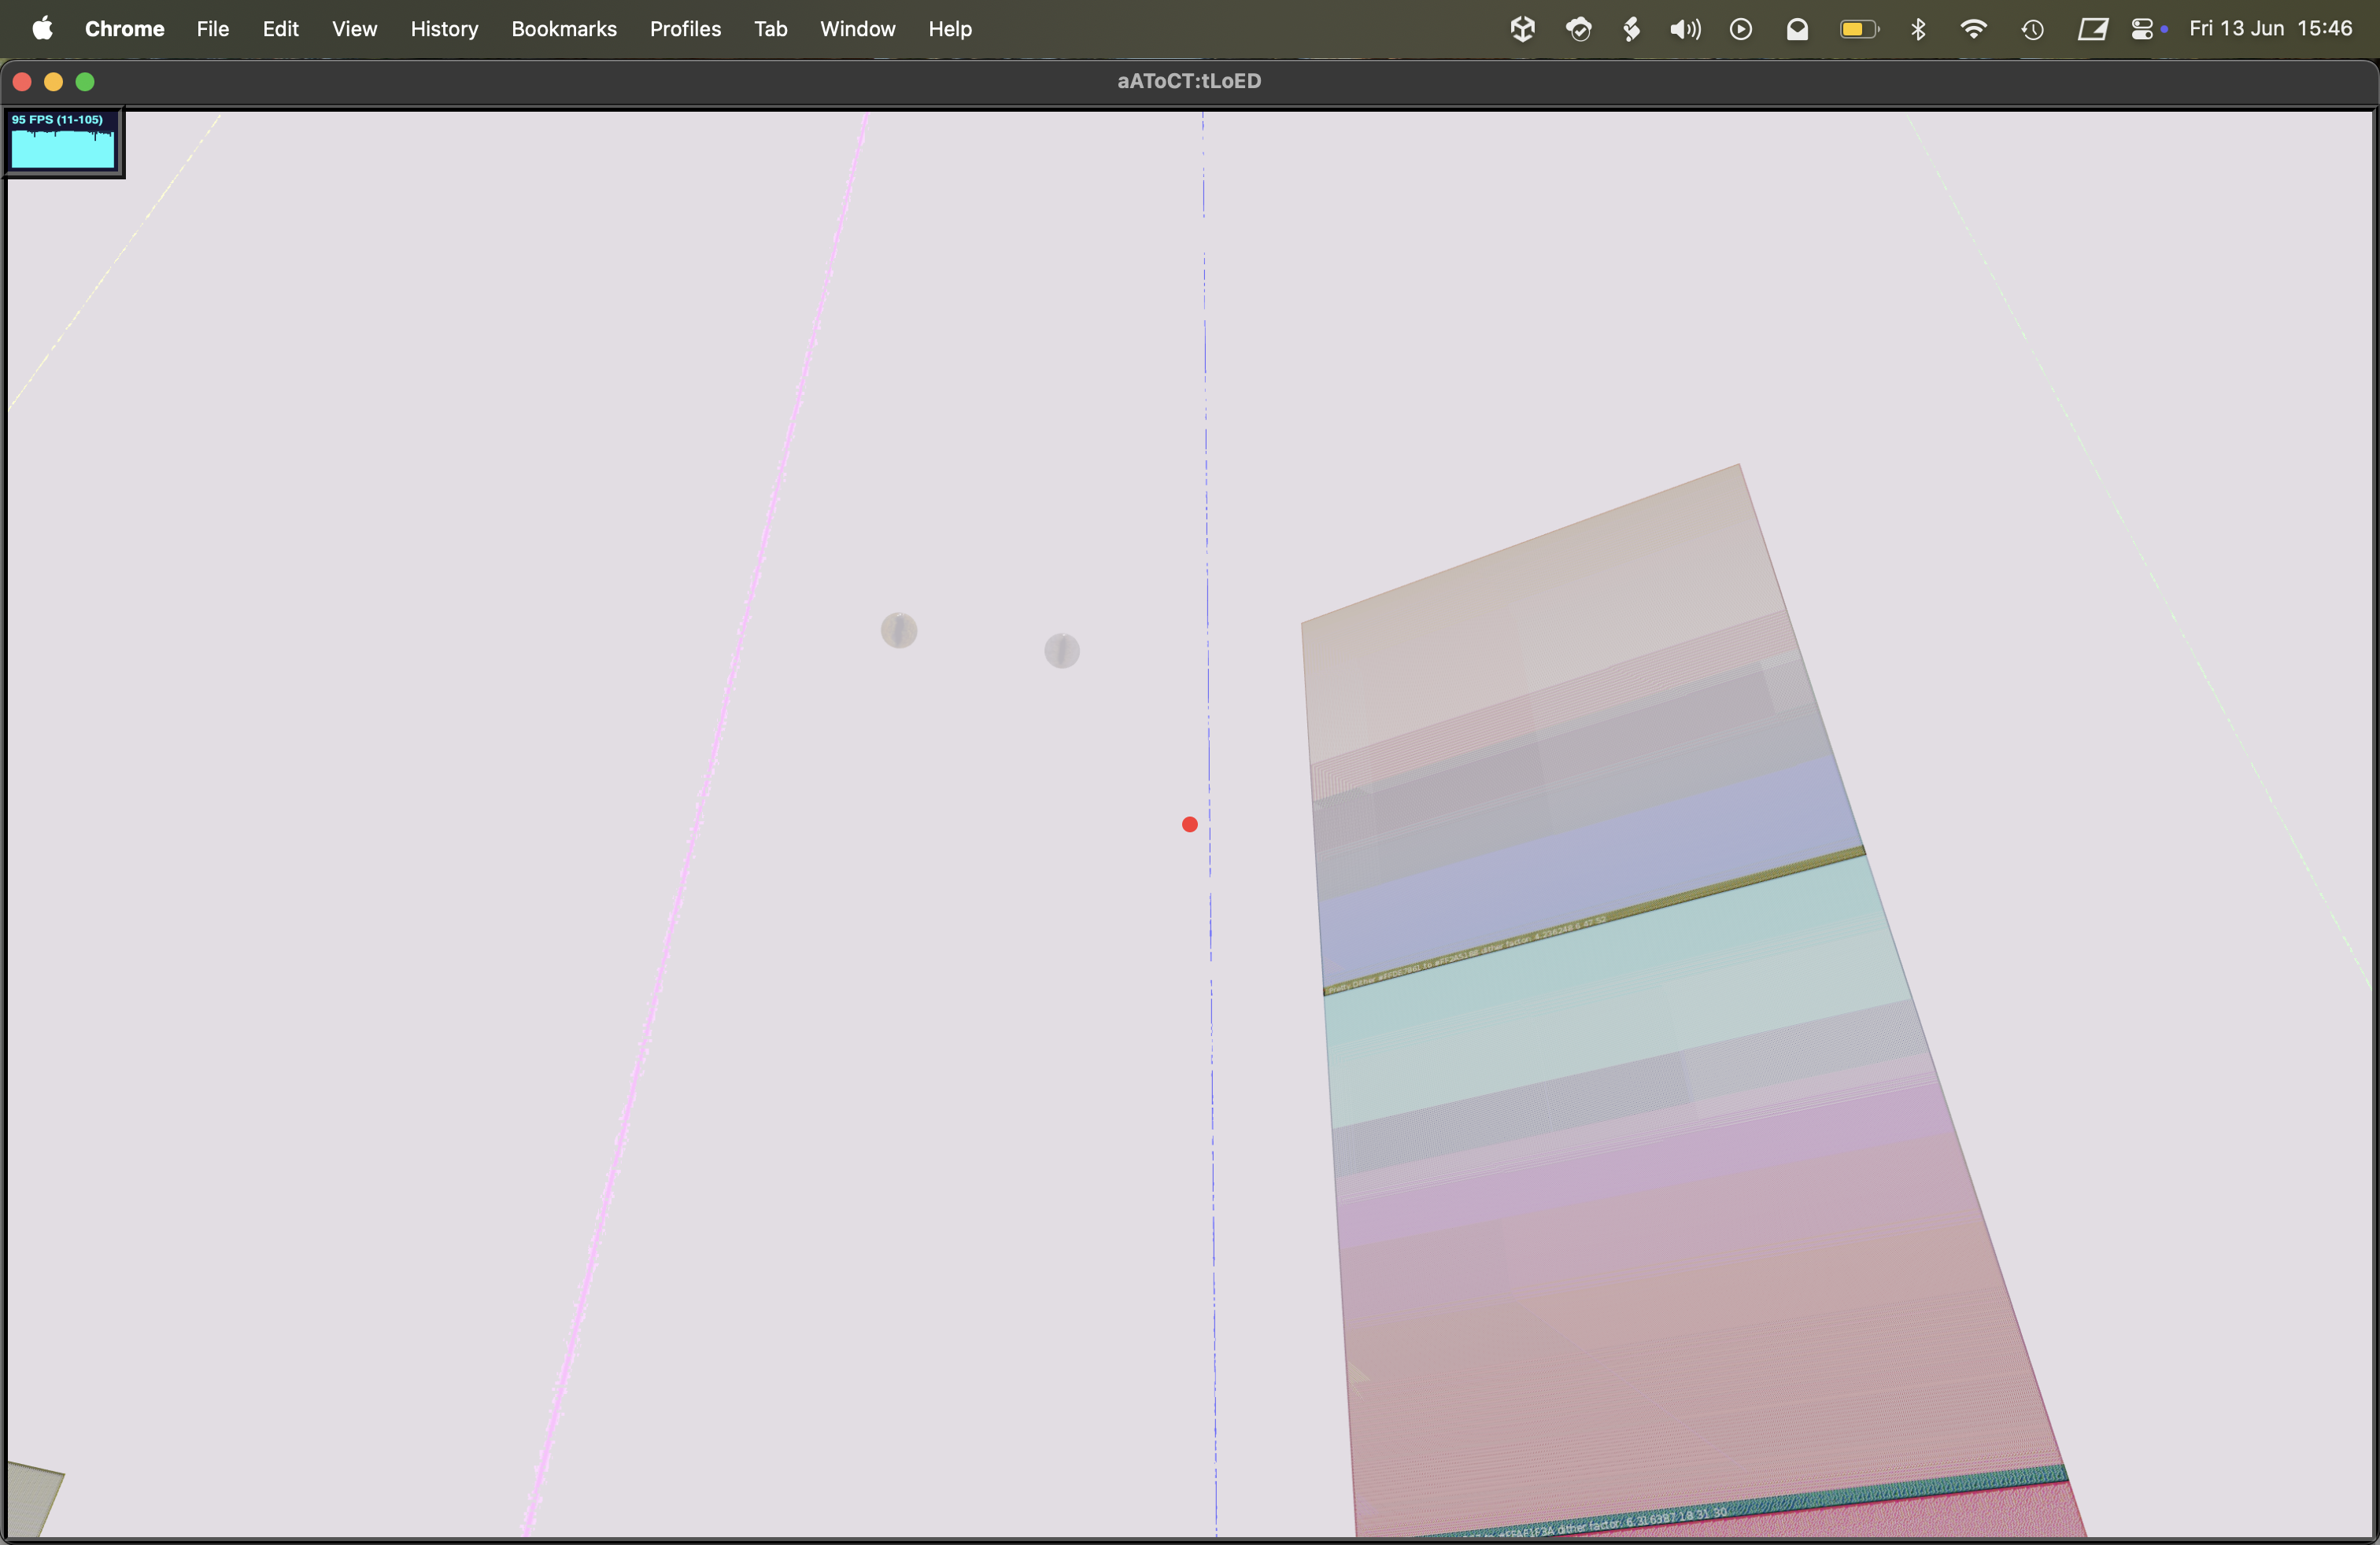The height and width of the screenshot is (1545, 2380).
Task: Open the Tab menu
Action: coord(771,29)
